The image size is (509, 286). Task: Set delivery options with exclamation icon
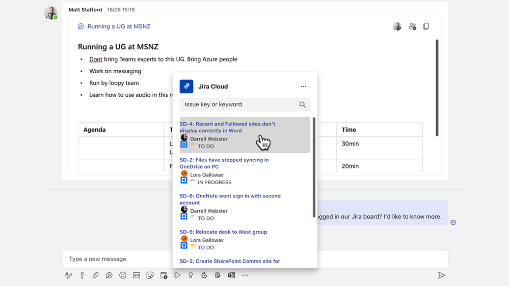click(82, 275)
